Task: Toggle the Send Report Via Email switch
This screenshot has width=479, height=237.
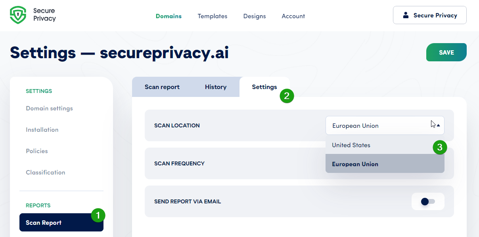Action: click(x=428, y=201)
